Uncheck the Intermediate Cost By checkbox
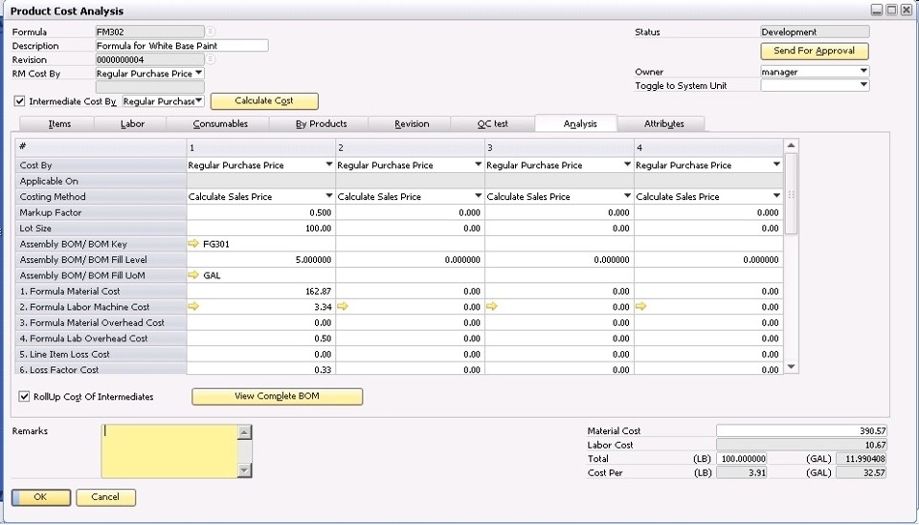The width and height of the screenshot is (919, 525). (20, 101)
